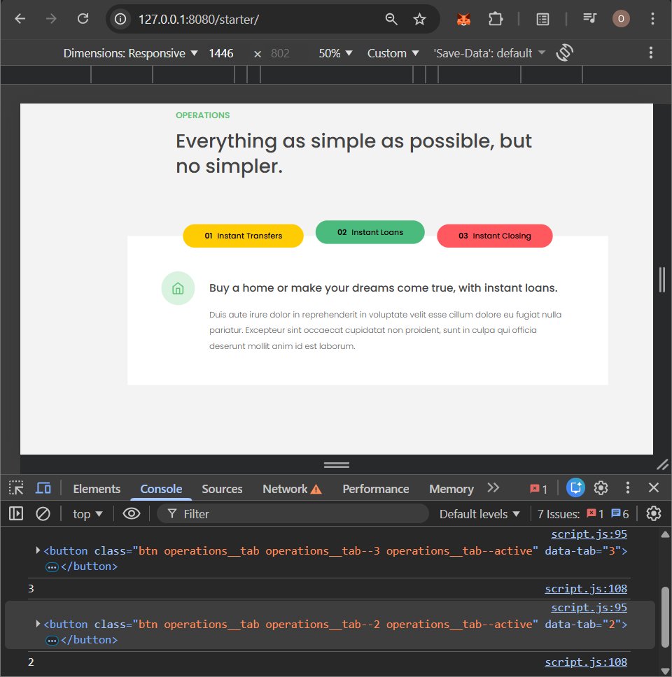Create a live expression with the eye icon

132,513
